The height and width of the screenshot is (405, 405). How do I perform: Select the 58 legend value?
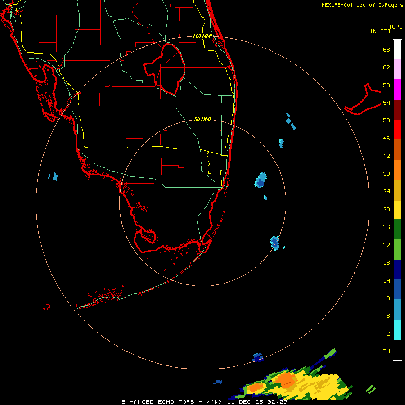387,85
